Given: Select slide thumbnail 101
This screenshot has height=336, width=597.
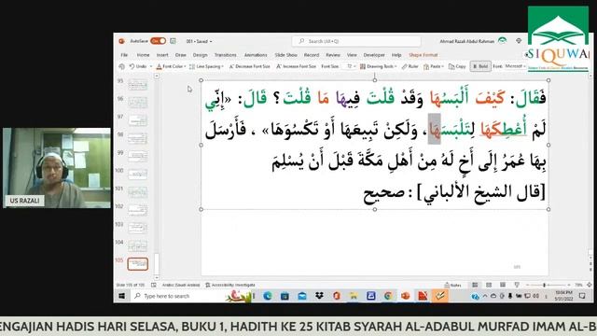Looking at the screenshot, I should [x=137, y=191].
